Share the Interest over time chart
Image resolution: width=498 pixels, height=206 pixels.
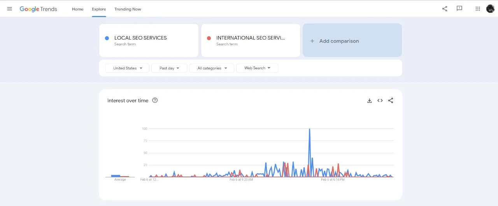[x=391, y=100]
